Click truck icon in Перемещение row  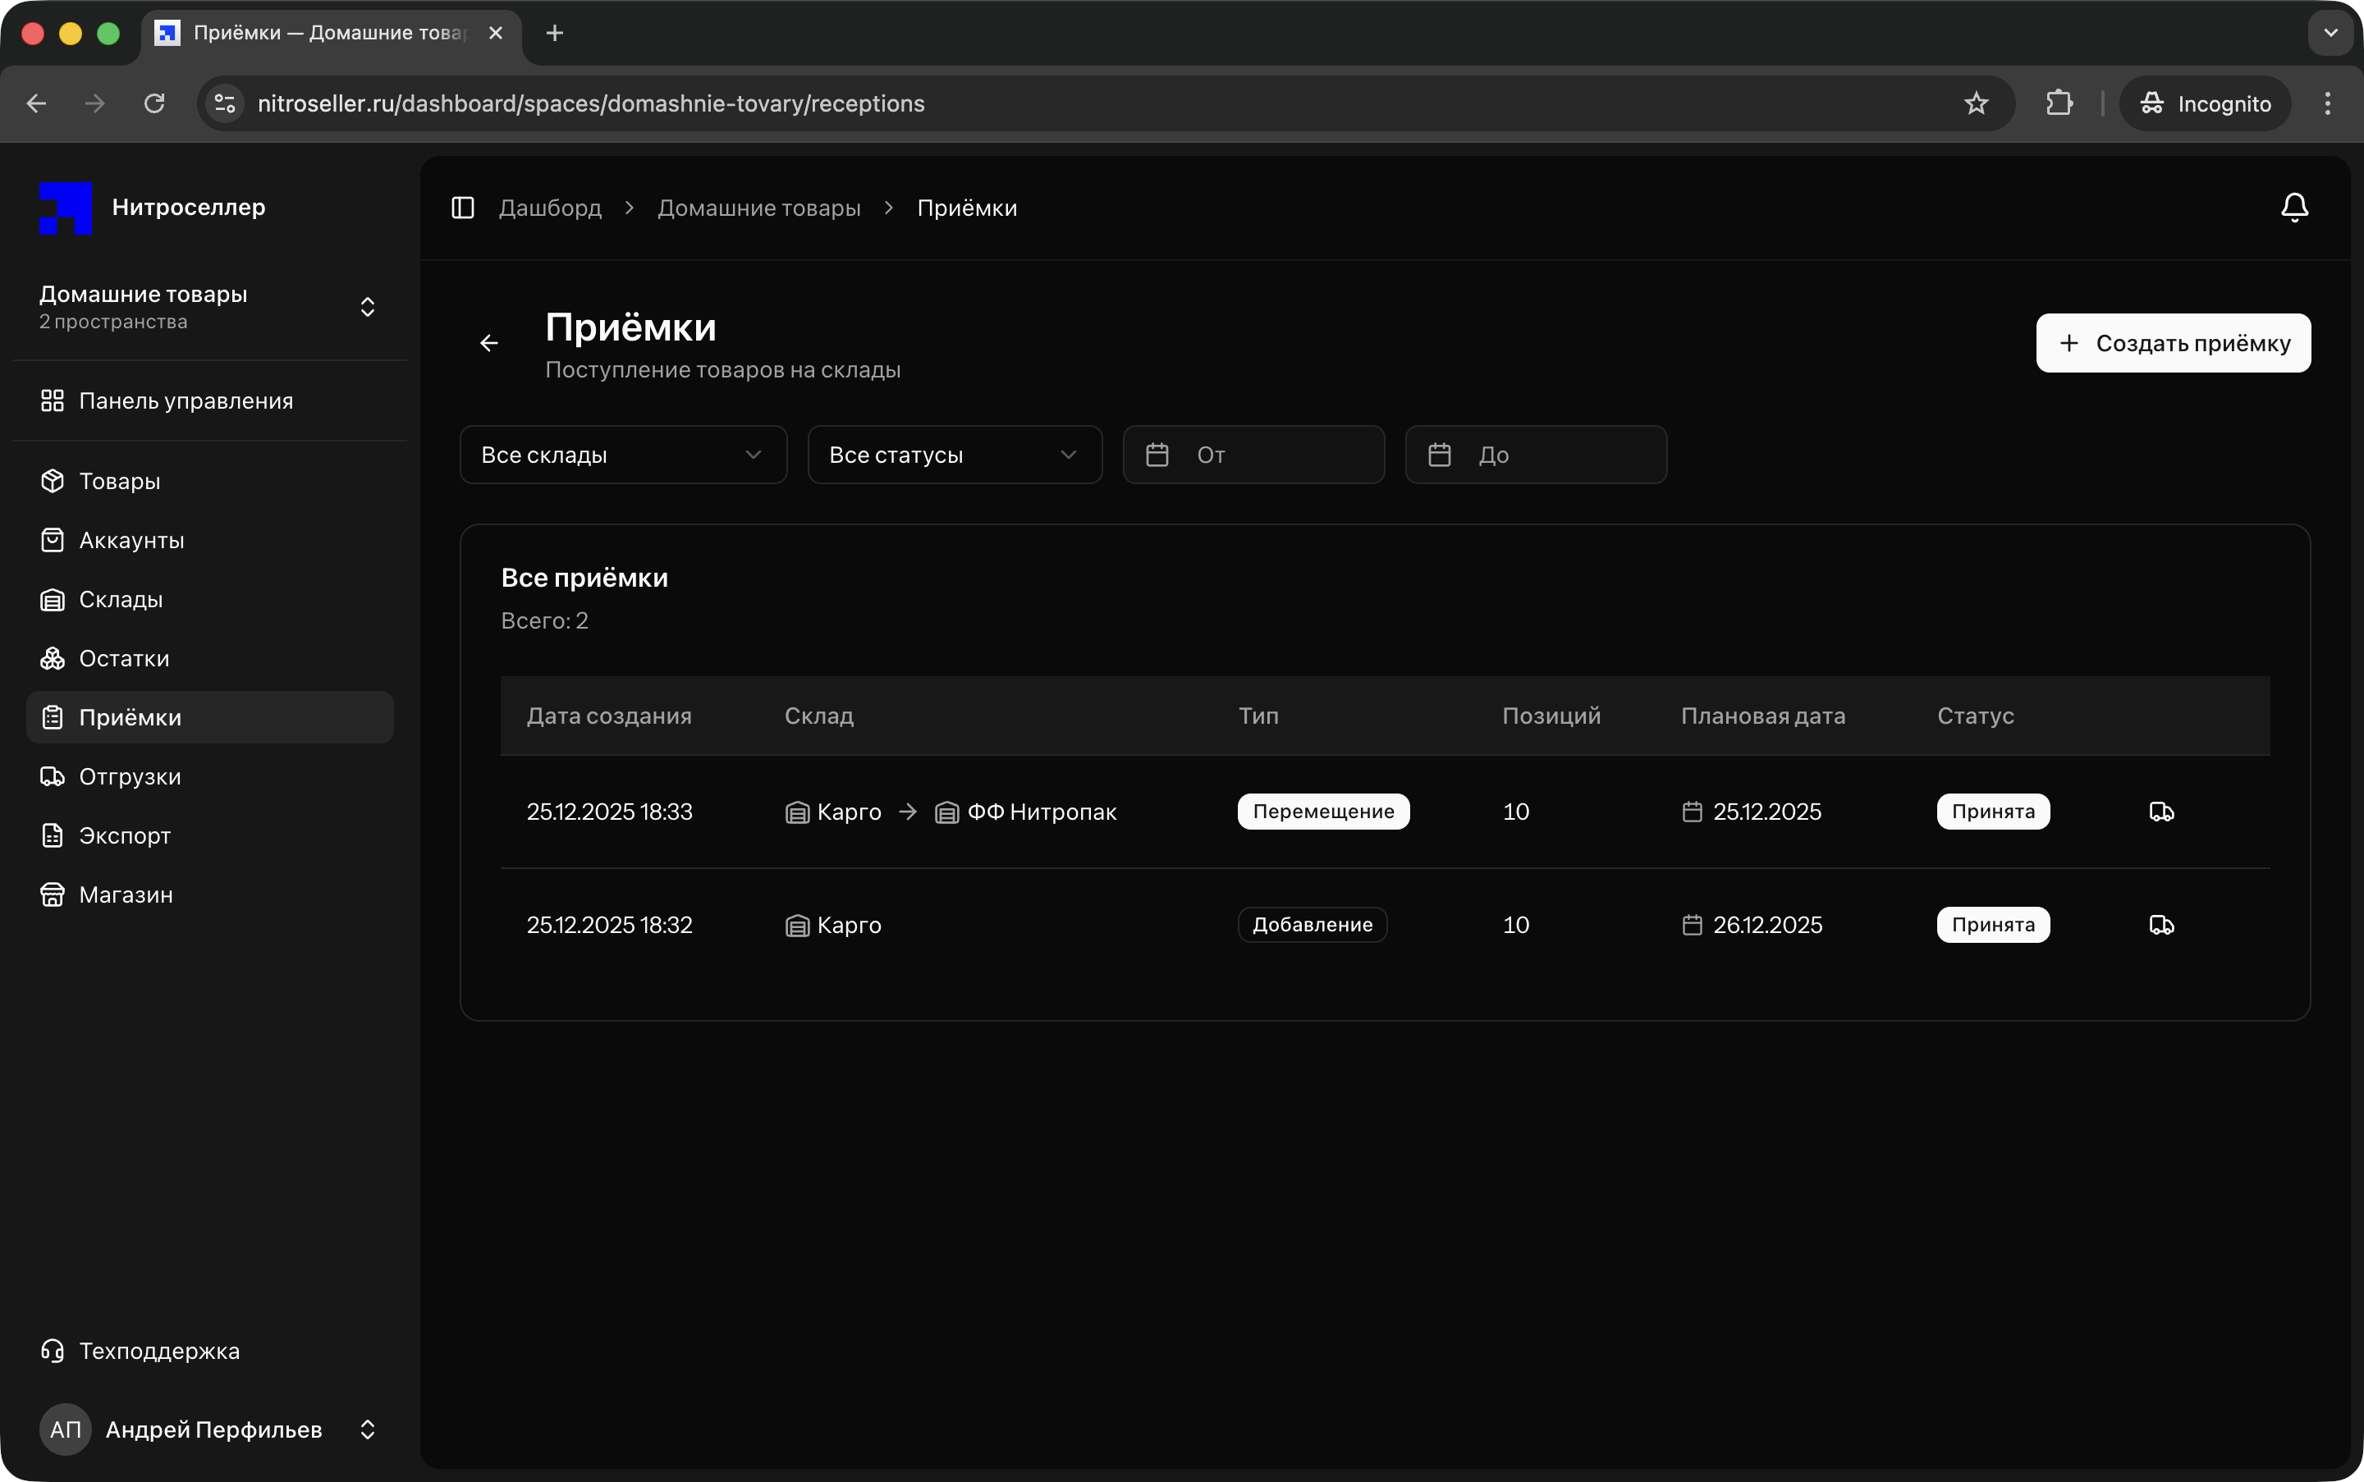(x=2161, y=812)
